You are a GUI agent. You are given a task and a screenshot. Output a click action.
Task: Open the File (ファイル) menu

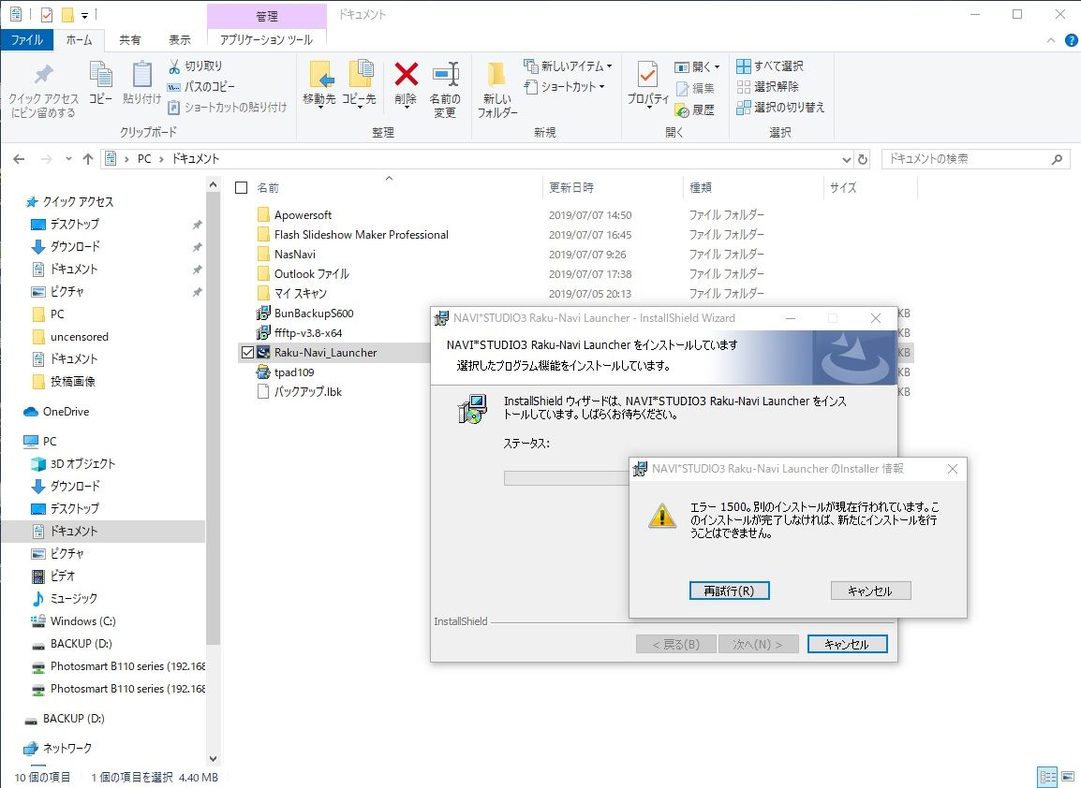point(27,40)
